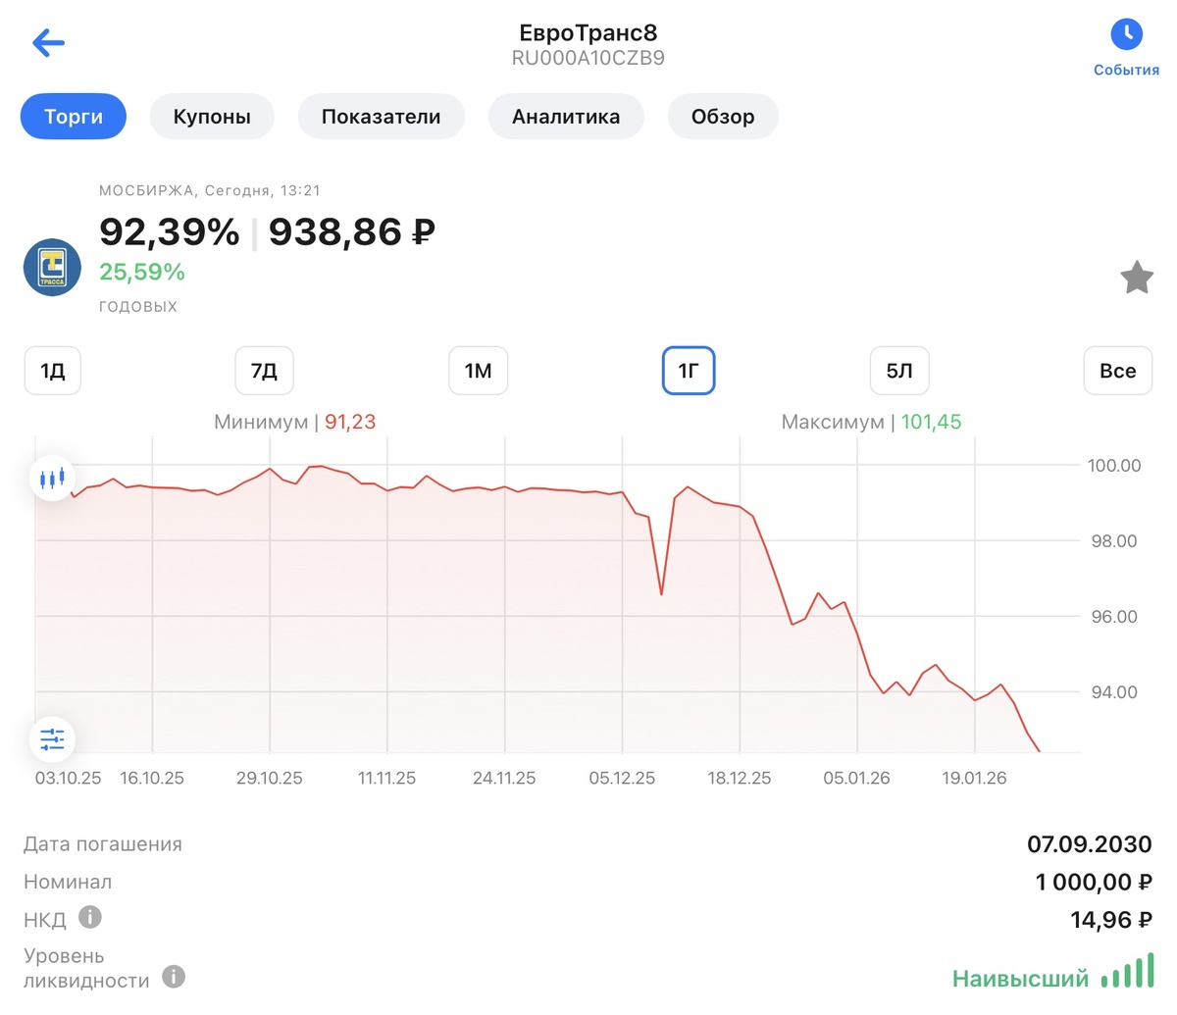
Task: Tap the 11.11.25 date label
Action: pyautogui.click(x=386, y=778)
